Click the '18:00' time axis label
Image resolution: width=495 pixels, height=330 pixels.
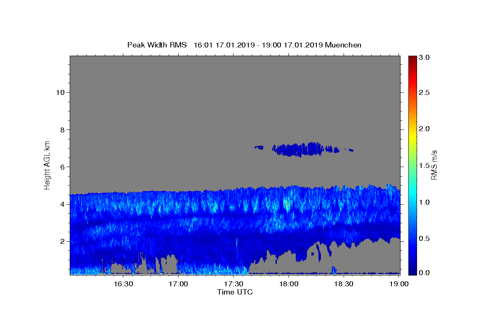(x=289, y=284)
